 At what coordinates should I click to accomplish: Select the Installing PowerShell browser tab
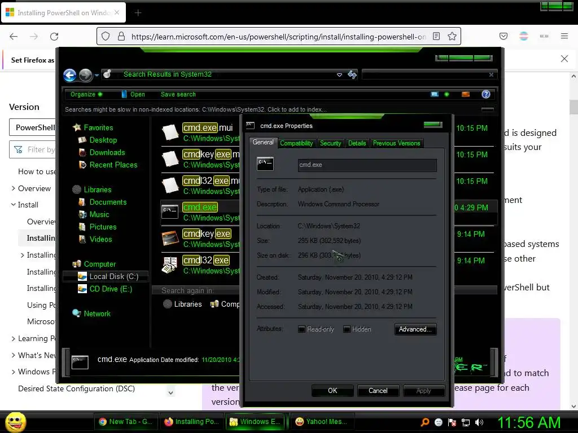pos(63,13)
